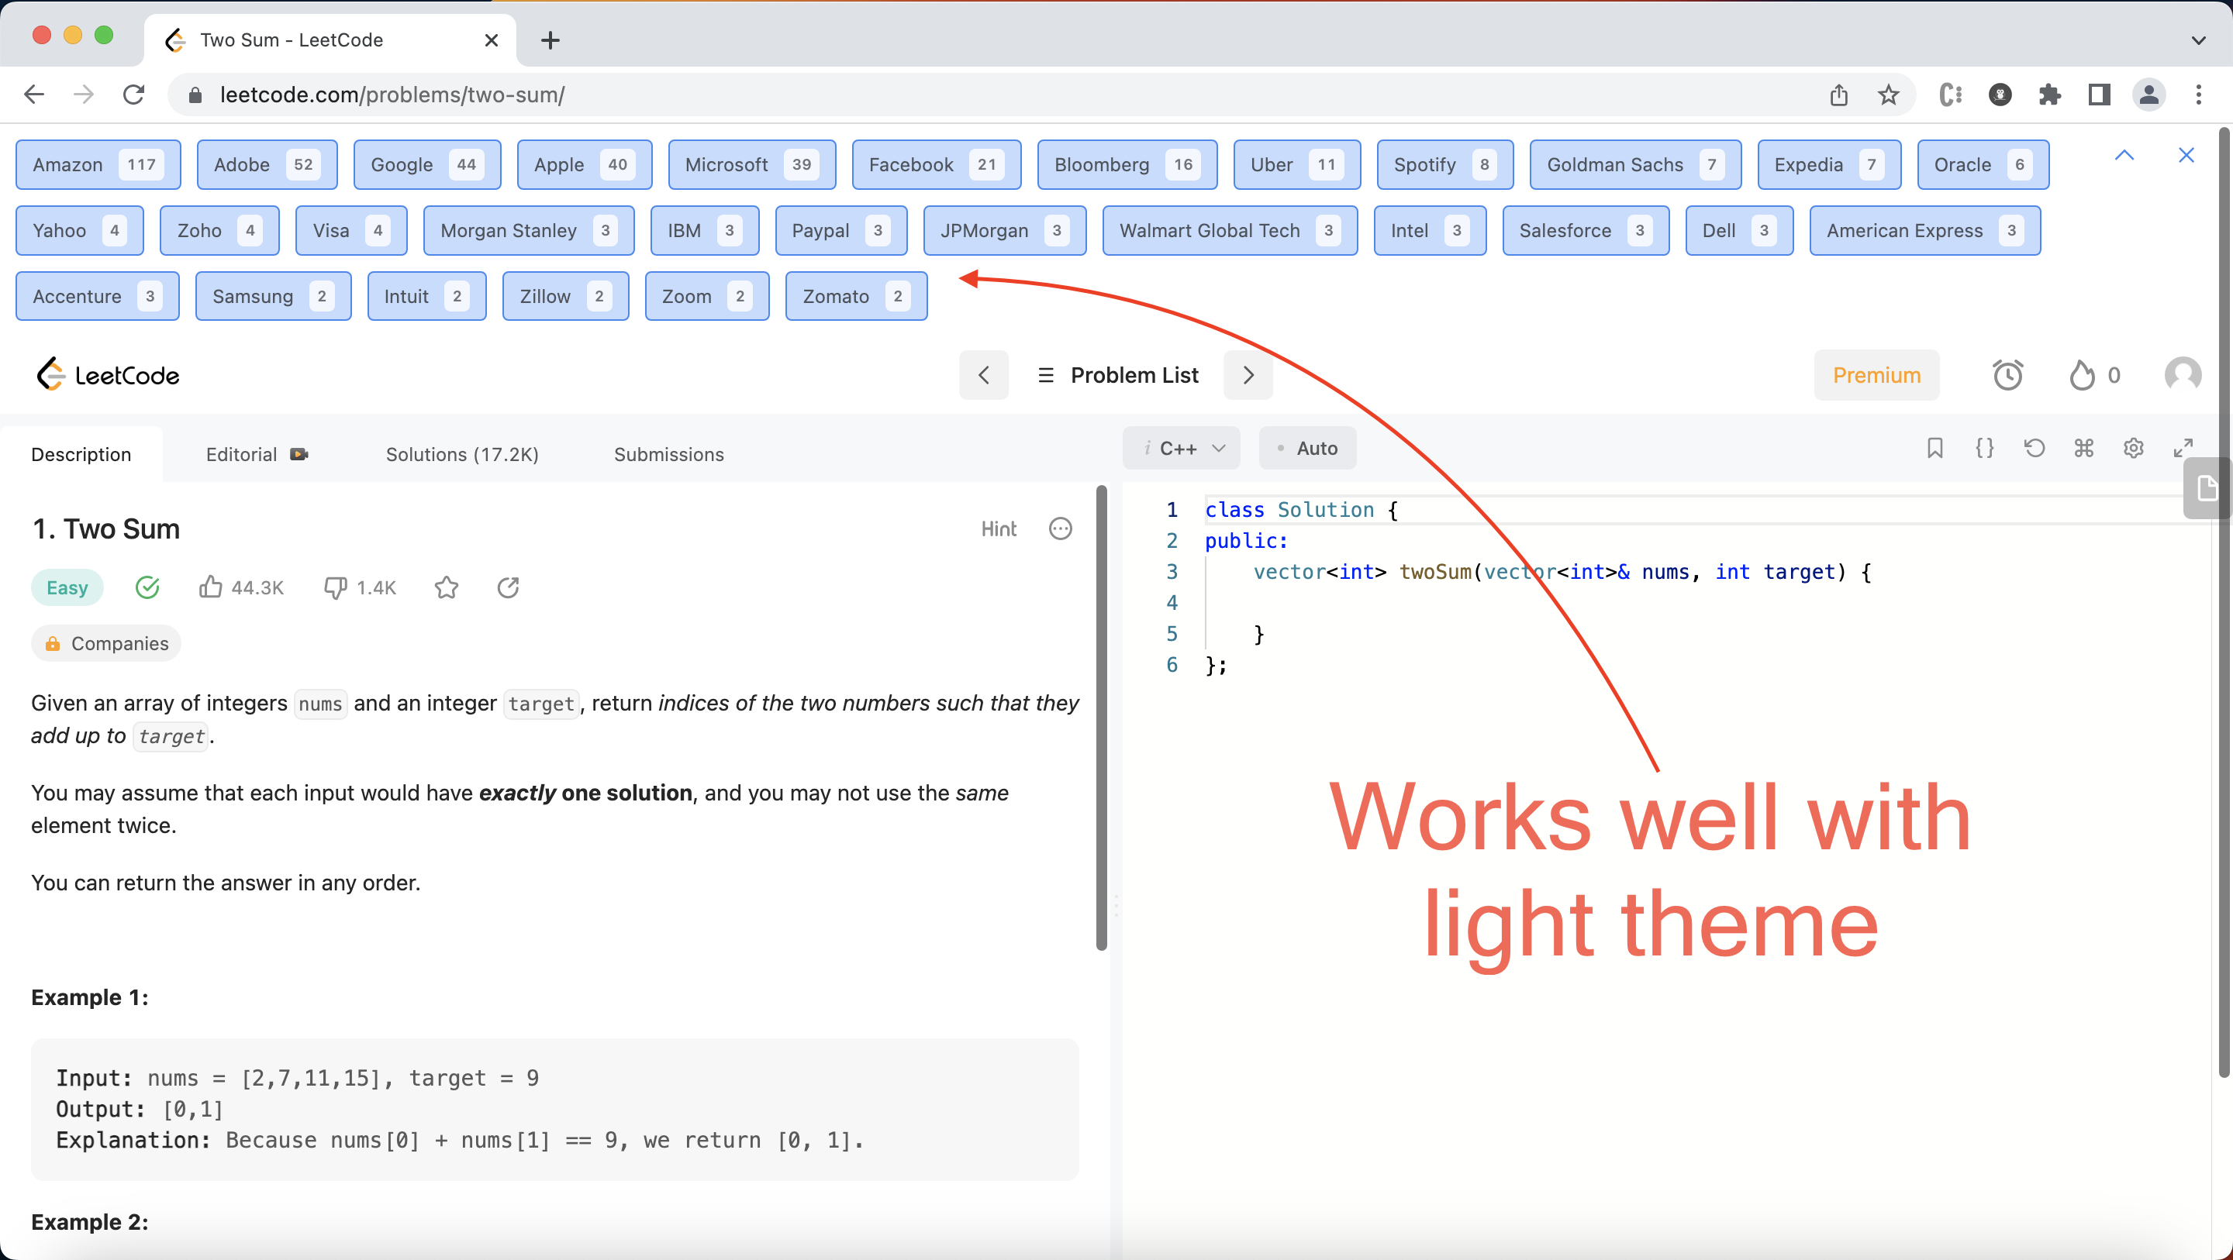This screenshot has height=1260, width=2233.
Task: Expand the browser tab search chevron
Action: 2198,40
